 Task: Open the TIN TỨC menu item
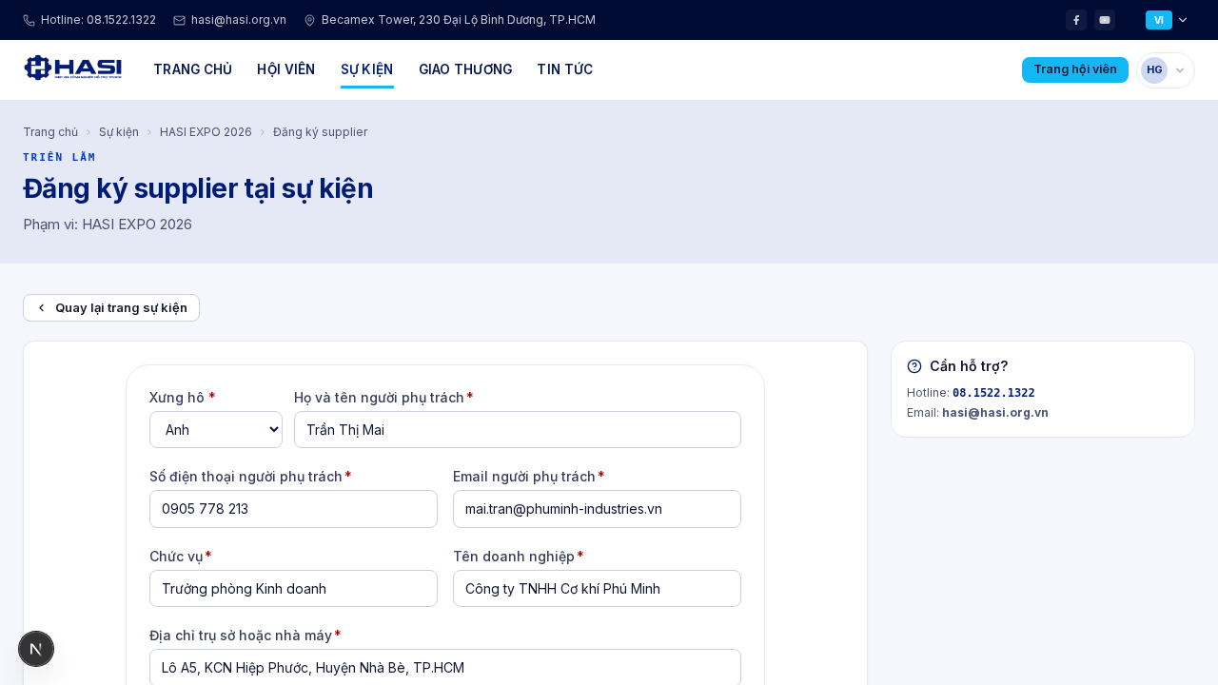565,69
